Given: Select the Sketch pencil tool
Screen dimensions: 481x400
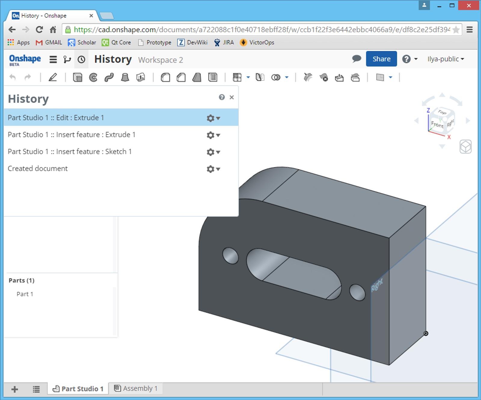Looking at the screenshot, I should pos(53,77).
